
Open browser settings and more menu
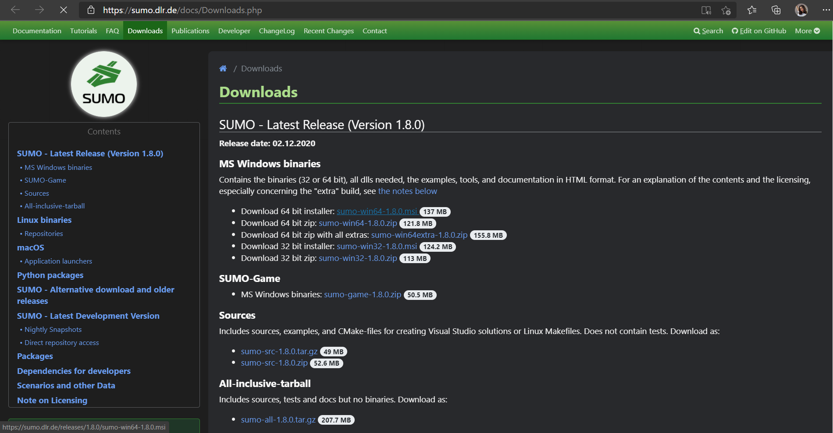click(x=826, y=10)
